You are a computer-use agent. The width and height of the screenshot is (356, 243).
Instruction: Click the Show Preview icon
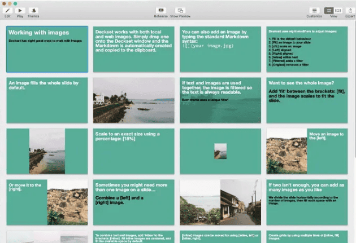click(180, 10)
